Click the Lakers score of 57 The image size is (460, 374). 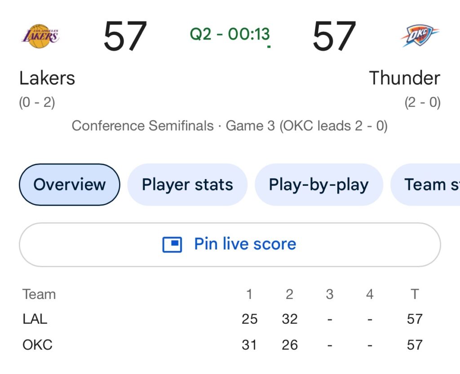coord(125,36)
